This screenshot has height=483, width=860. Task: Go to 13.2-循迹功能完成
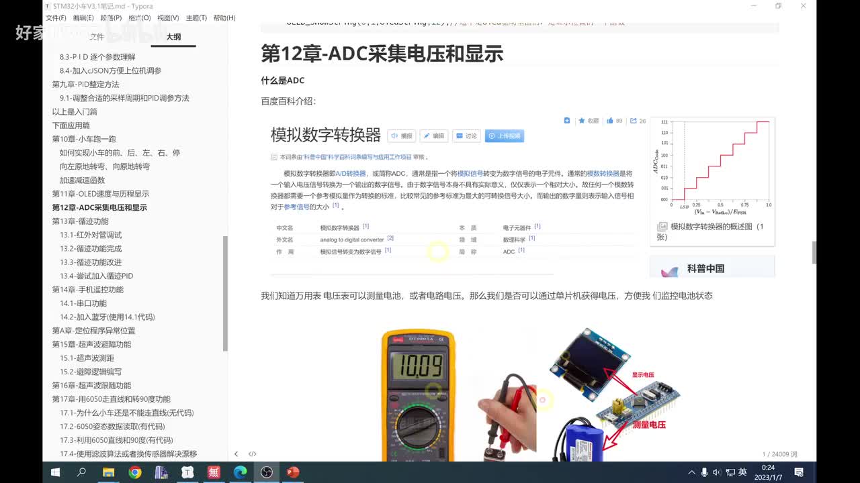click(91, 248)
